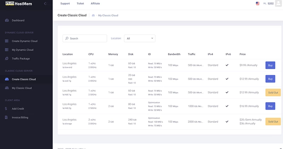Image resolution: width=283 pixels, height=149 pixels.
Task: Open My Classic Cloud in the sidebar
Action: click(22, 88)
